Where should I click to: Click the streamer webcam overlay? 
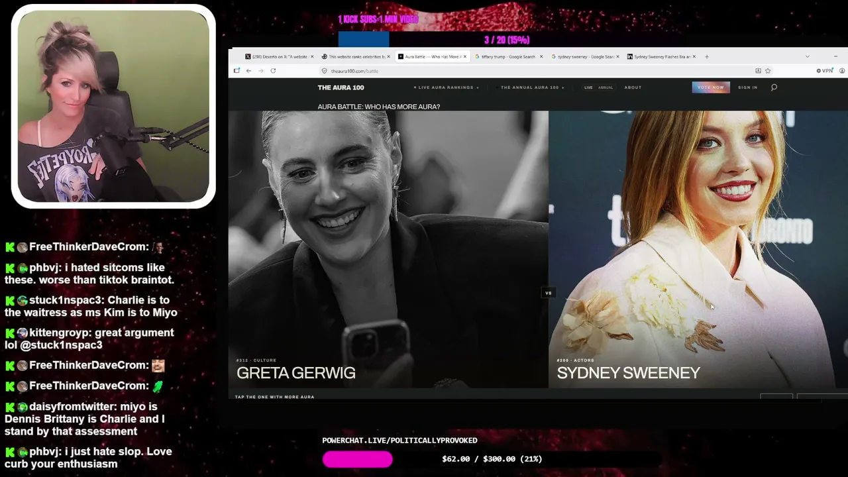(x=113, y=106)
